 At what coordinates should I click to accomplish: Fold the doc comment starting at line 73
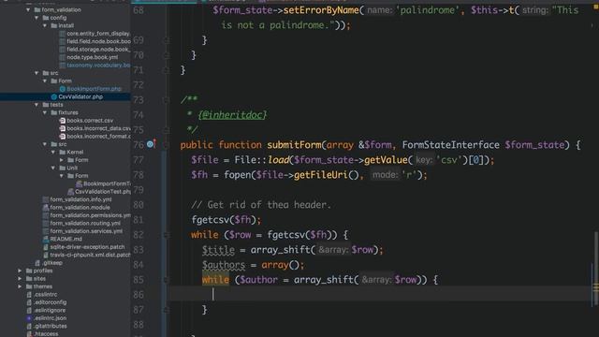(x=166, y=100)
